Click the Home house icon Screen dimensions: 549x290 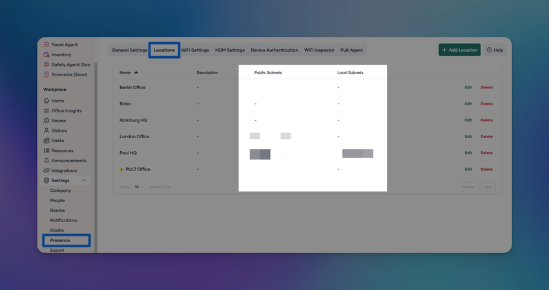pyautogui.click(x=47, y=101)
